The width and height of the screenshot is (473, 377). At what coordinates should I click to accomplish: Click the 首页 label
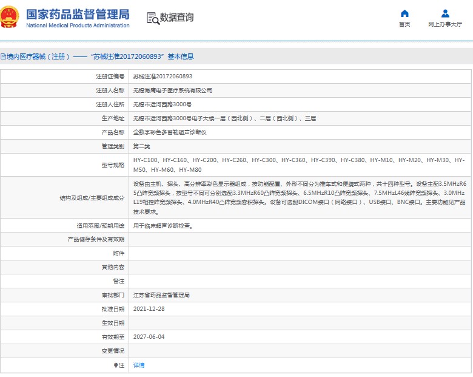pos(404,24)
